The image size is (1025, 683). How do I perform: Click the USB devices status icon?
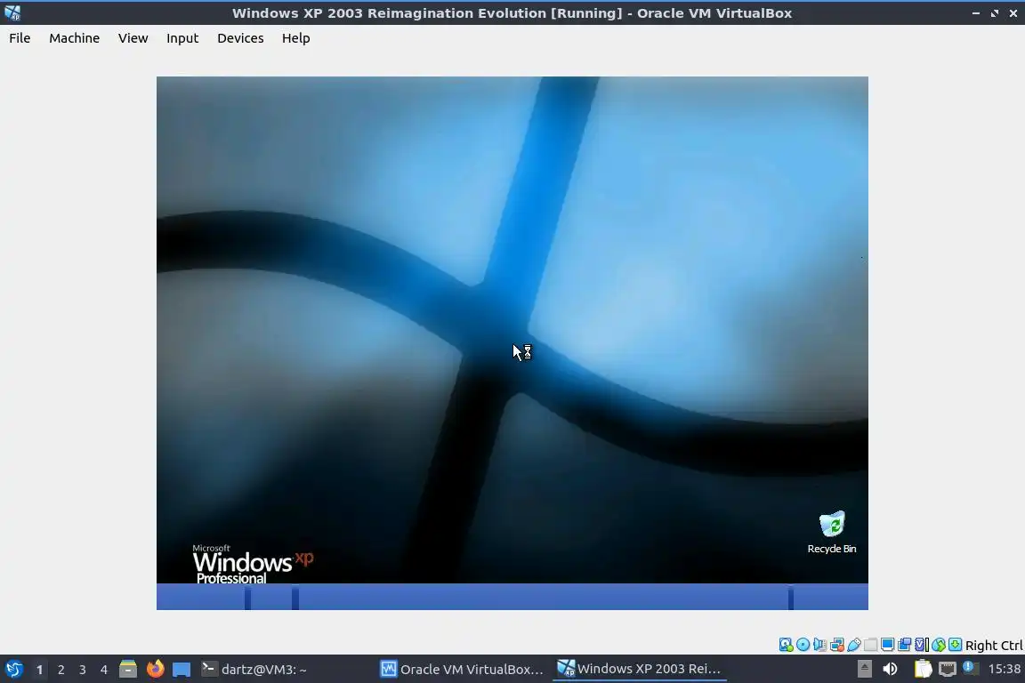[x=854, y=645]
